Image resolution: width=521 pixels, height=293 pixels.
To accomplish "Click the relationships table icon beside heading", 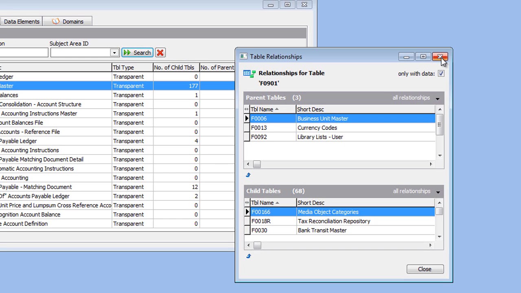I will (249, 73).
